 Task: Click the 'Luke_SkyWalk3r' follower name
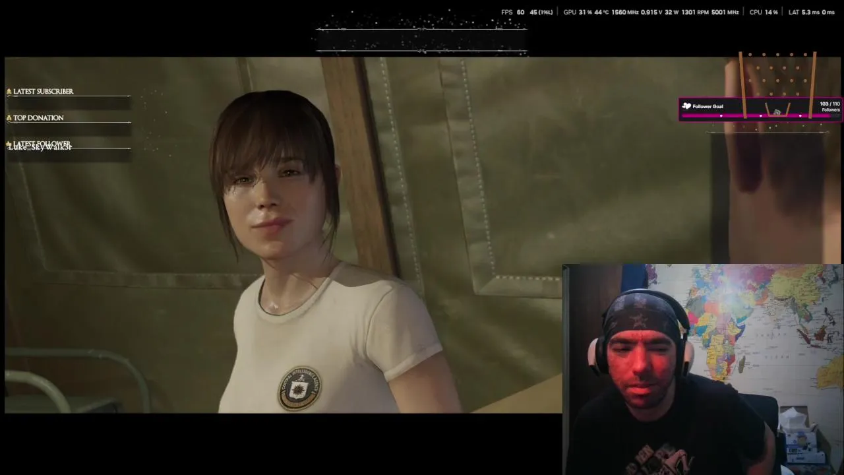point(40,148)
